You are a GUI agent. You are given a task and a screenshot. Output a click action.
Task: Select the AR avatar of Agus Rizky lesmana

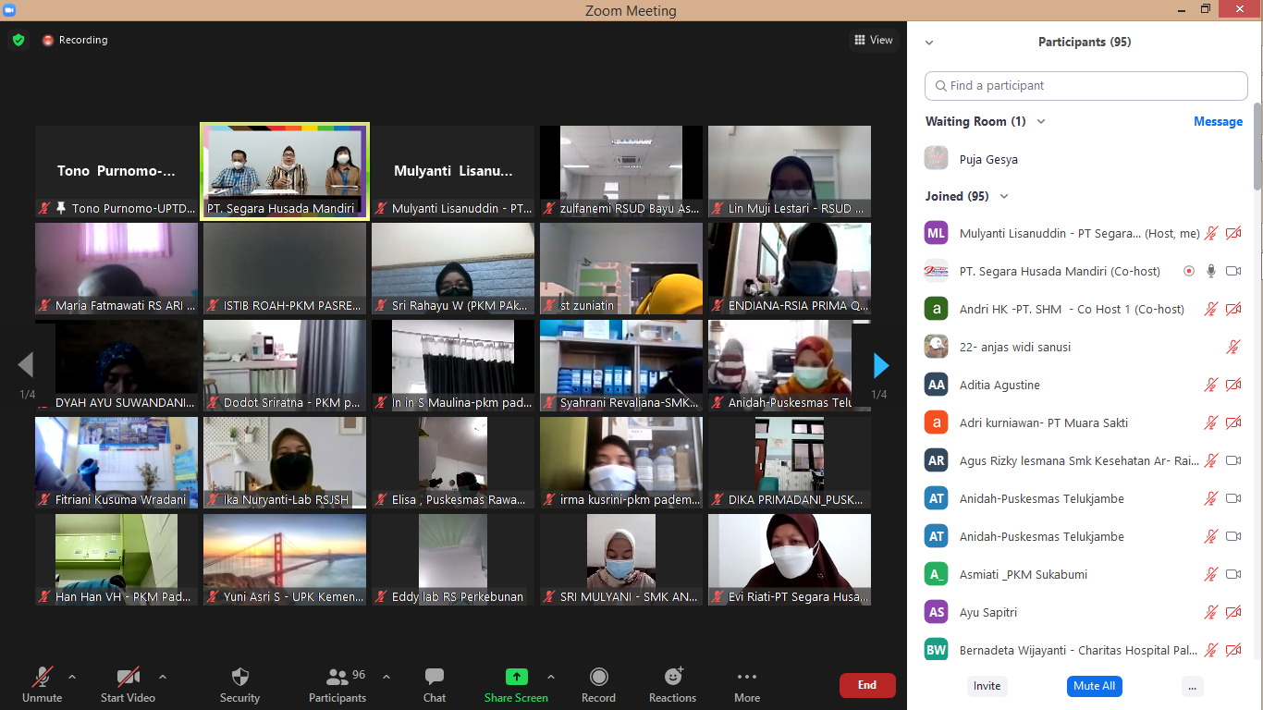[937, 460]
